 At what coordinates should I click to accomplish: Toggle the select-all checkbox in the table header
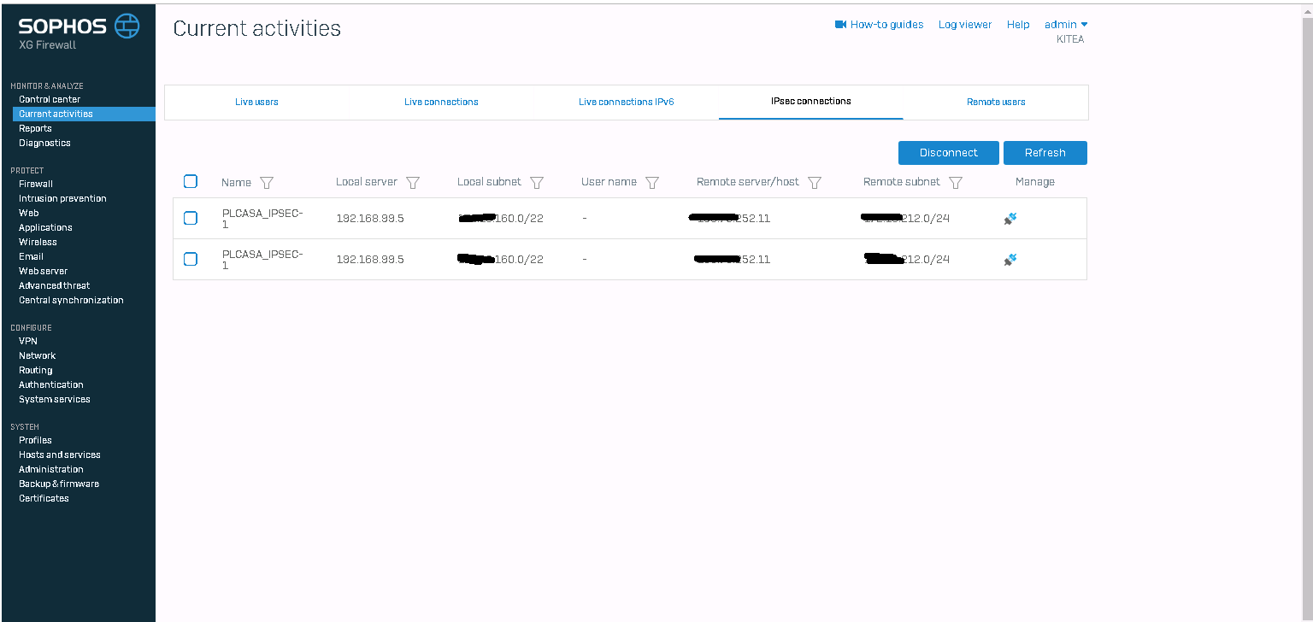point(191,181)
